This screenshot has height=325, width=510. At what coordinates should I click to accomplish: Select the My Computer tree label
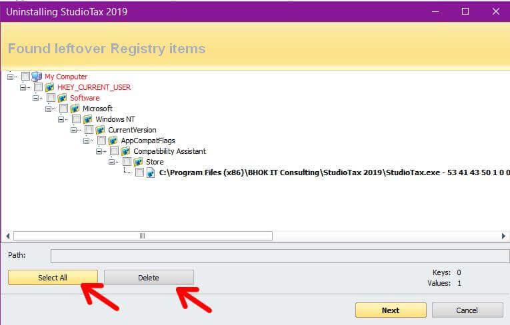click(x=66, y=77)
